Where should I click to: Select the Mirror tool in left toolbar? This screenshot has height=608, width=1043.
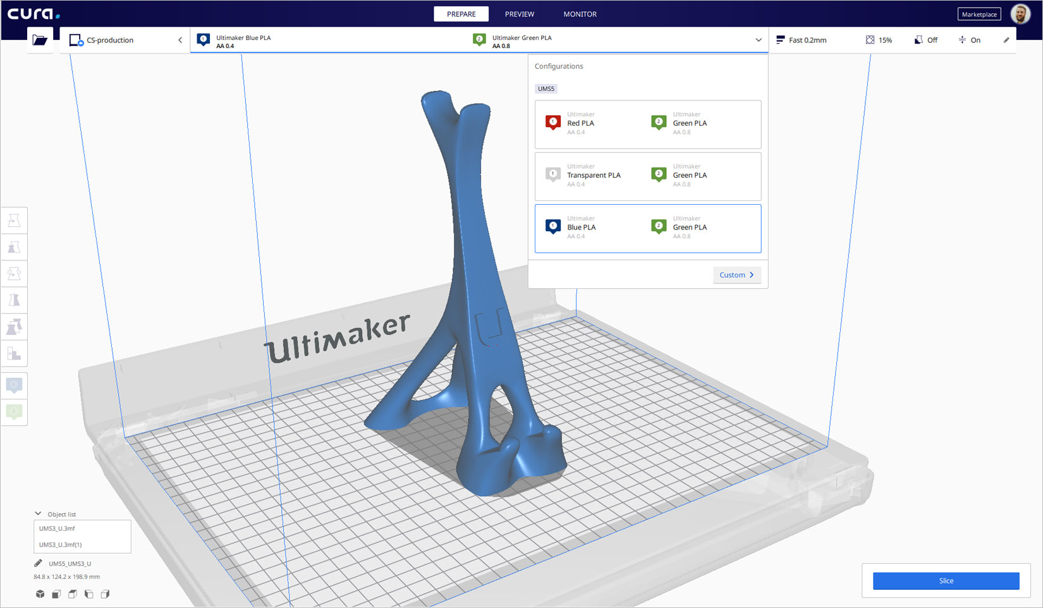(14, 300)
